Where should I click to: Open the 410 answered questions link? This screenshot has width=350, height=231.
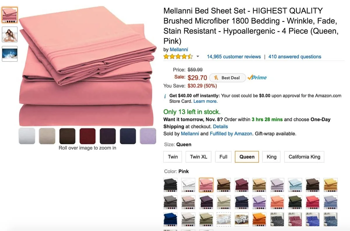click(295, 57)
